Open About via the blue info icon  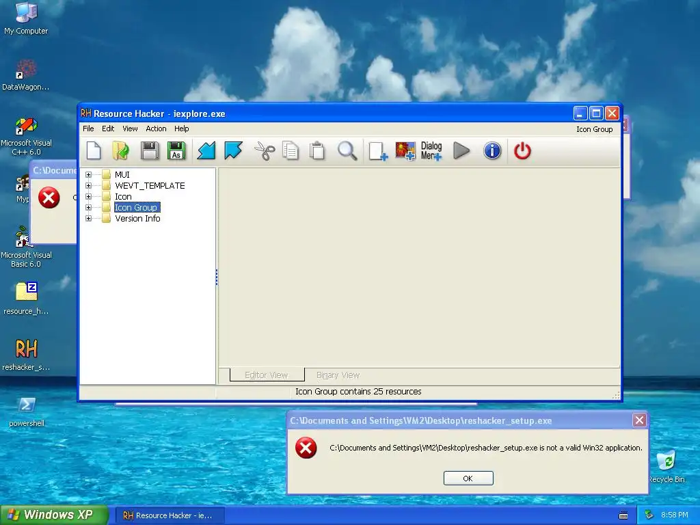492,150
